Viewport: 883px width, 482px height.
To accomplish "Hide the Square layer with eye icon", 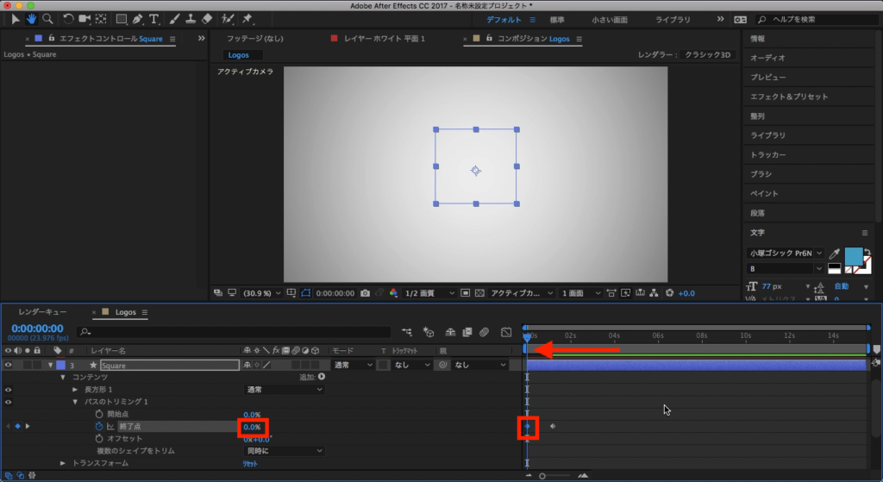I will click(x=9, y=366).
